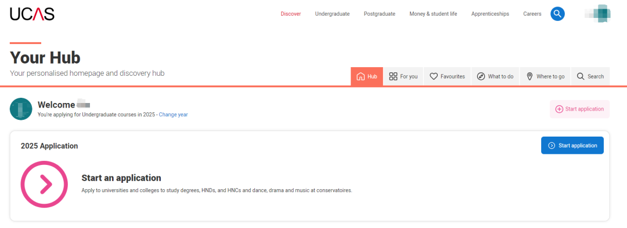Switch to the Where to go tab
The width and height of the screenshot is (627, 228).
click(x=545, y=76)
